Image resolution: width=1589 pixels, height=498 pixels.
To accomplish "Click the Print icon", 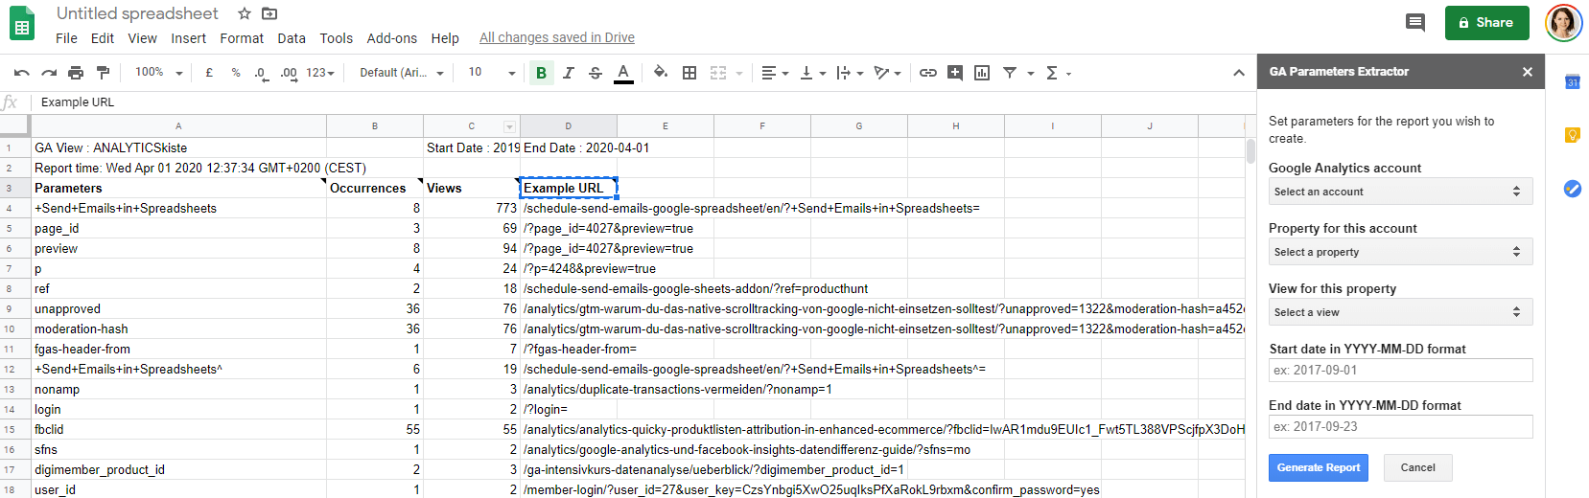I will pos(76,73).
